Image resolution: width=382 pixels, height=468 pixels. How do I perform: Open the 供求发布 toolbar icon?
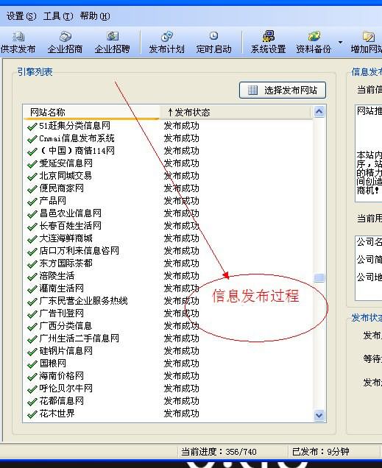coord(18,37)
